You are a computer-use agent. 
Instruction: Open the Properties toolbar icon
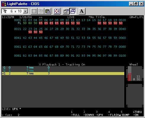pyautogui.click(x=66, y=11)
